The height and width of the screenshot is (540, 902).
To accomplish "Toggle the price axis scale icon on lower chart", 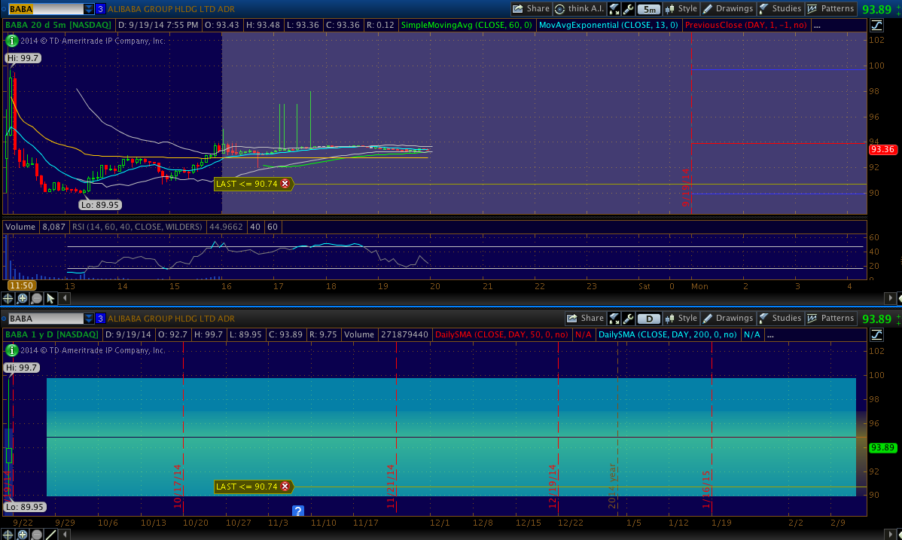I will pyautogui.click(x=876, y=334).
